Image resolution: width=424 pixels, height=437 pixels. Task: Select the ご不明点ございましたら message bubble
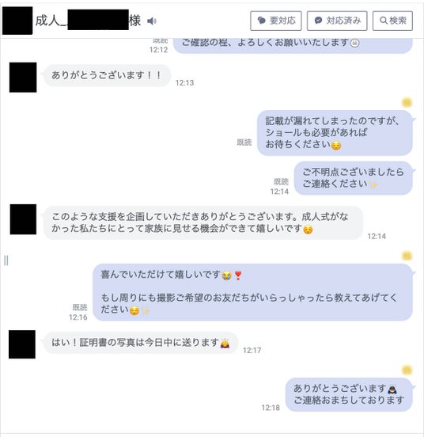point(354,178)
